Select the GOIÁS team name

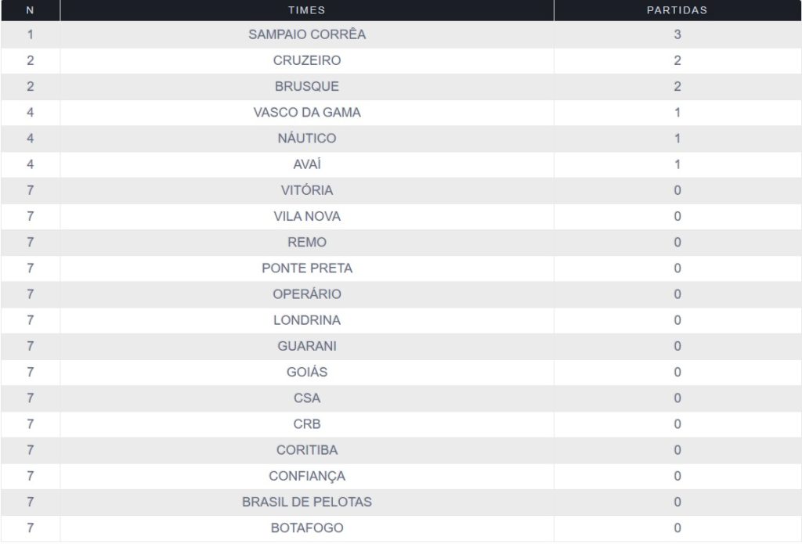307,372
